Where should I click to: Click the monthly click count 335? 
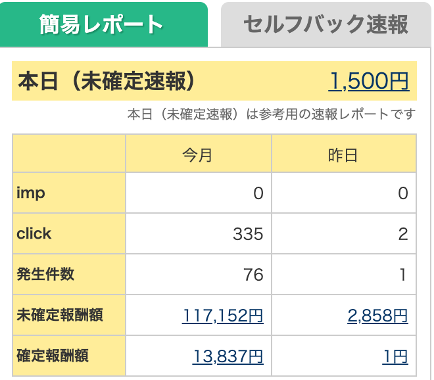(x=248, y=234)
